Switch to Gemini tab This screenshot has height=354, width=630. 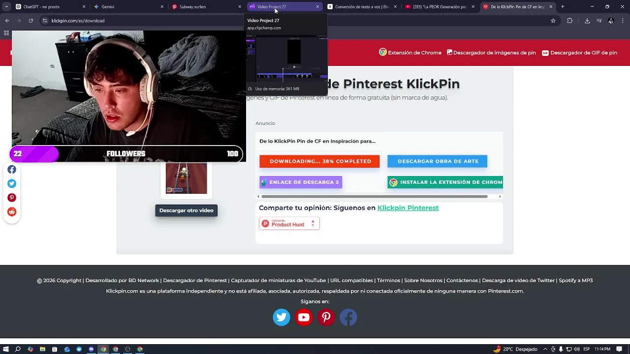(x=128, y=7)
